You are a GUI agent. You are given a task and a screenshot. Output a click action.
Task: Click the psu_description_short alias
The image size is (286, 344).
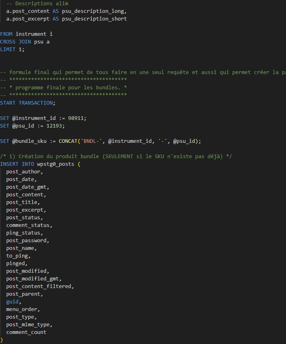pyautogui.click(x=94, y=19)
